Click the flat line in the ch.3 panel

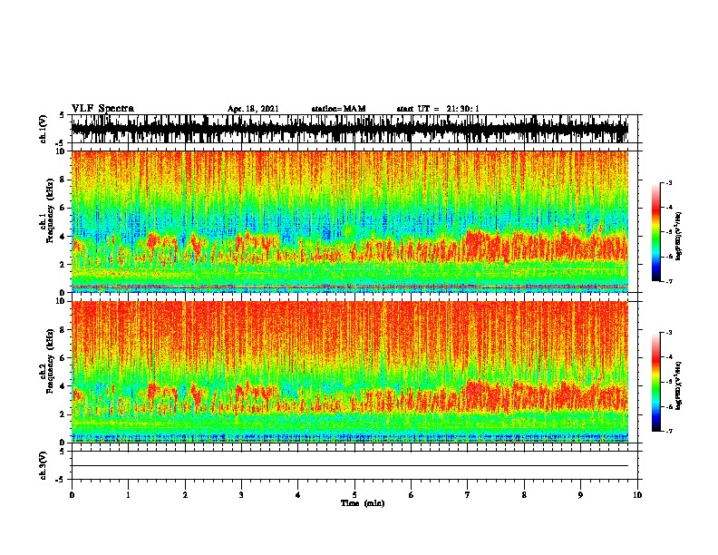(x=350, y=466)
